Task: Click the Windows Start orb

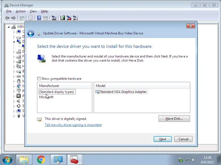Action: pos(7,160)
